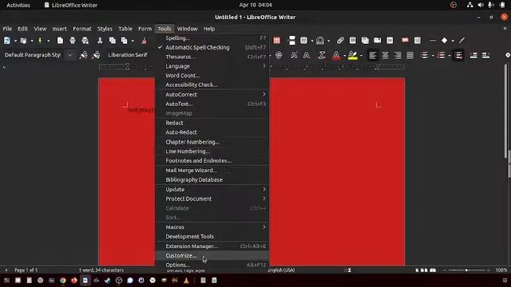Open Extension Manager... entry

(x=212, y=246)
